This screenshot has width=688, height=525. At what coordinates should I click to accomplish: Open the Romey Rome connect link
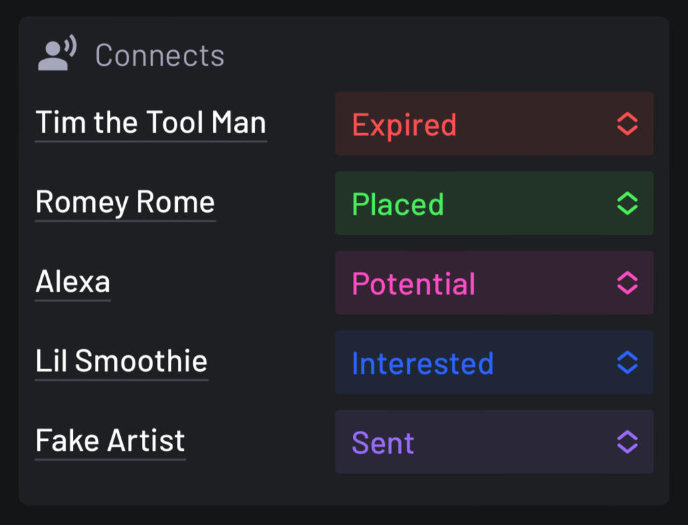[125, 202]
